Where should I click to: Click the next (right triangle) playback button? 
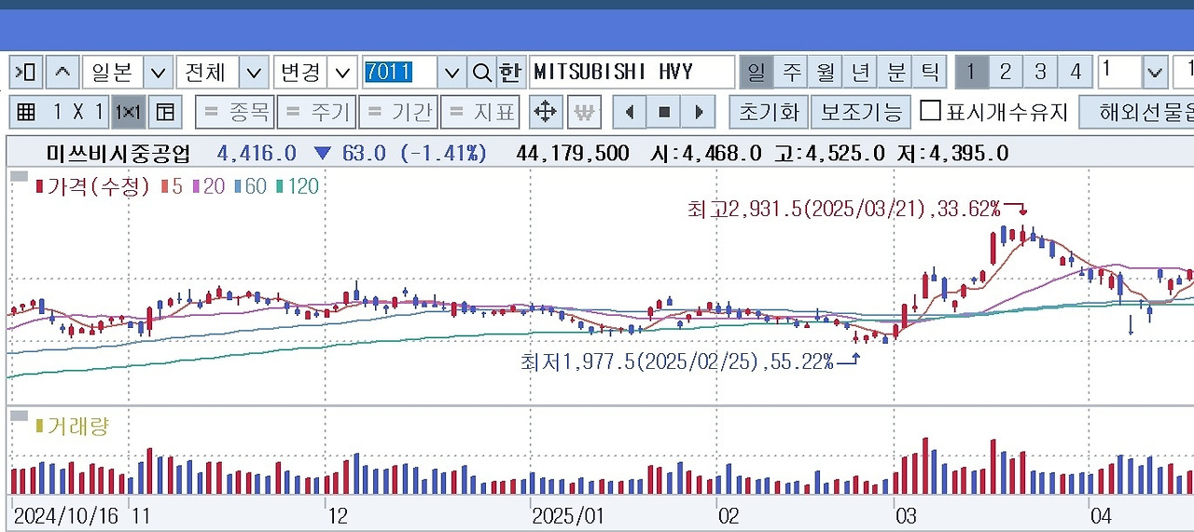[x=698, y=113]
